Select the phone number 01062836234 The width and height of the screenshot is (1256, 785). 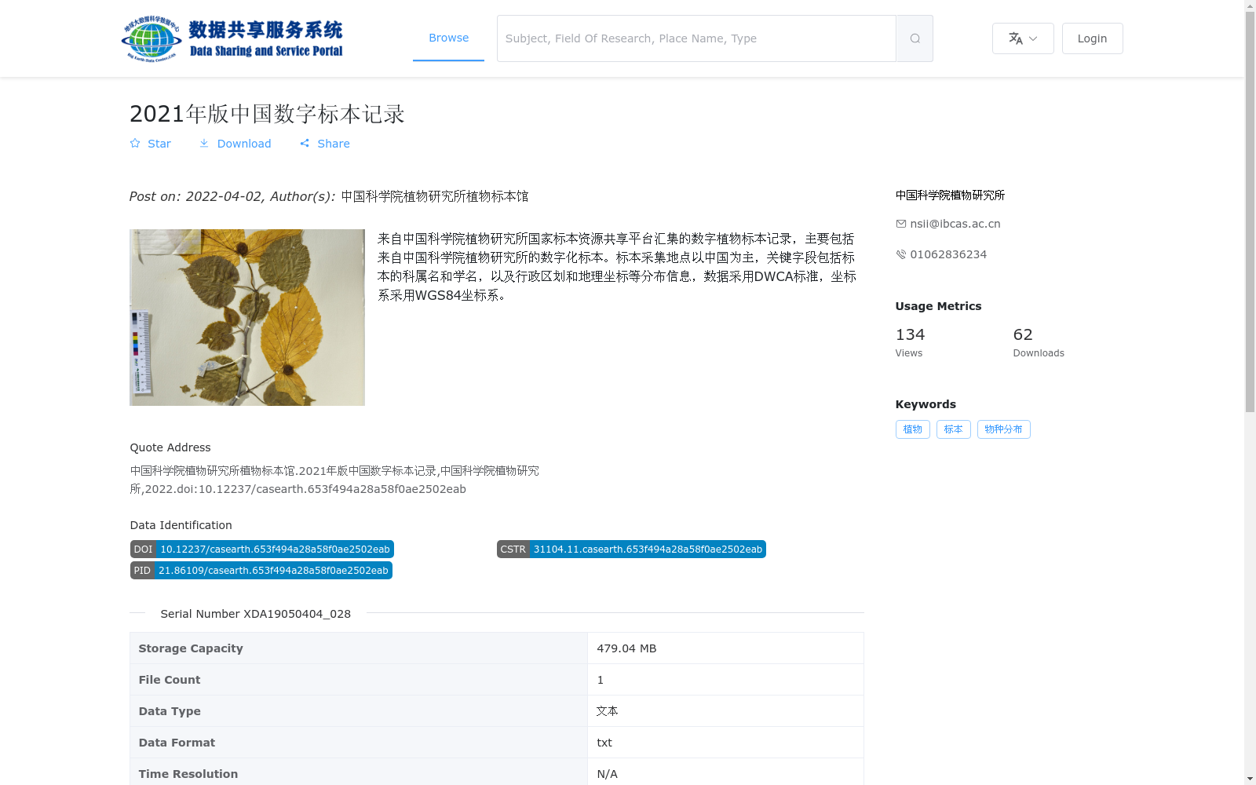point(948,254)
